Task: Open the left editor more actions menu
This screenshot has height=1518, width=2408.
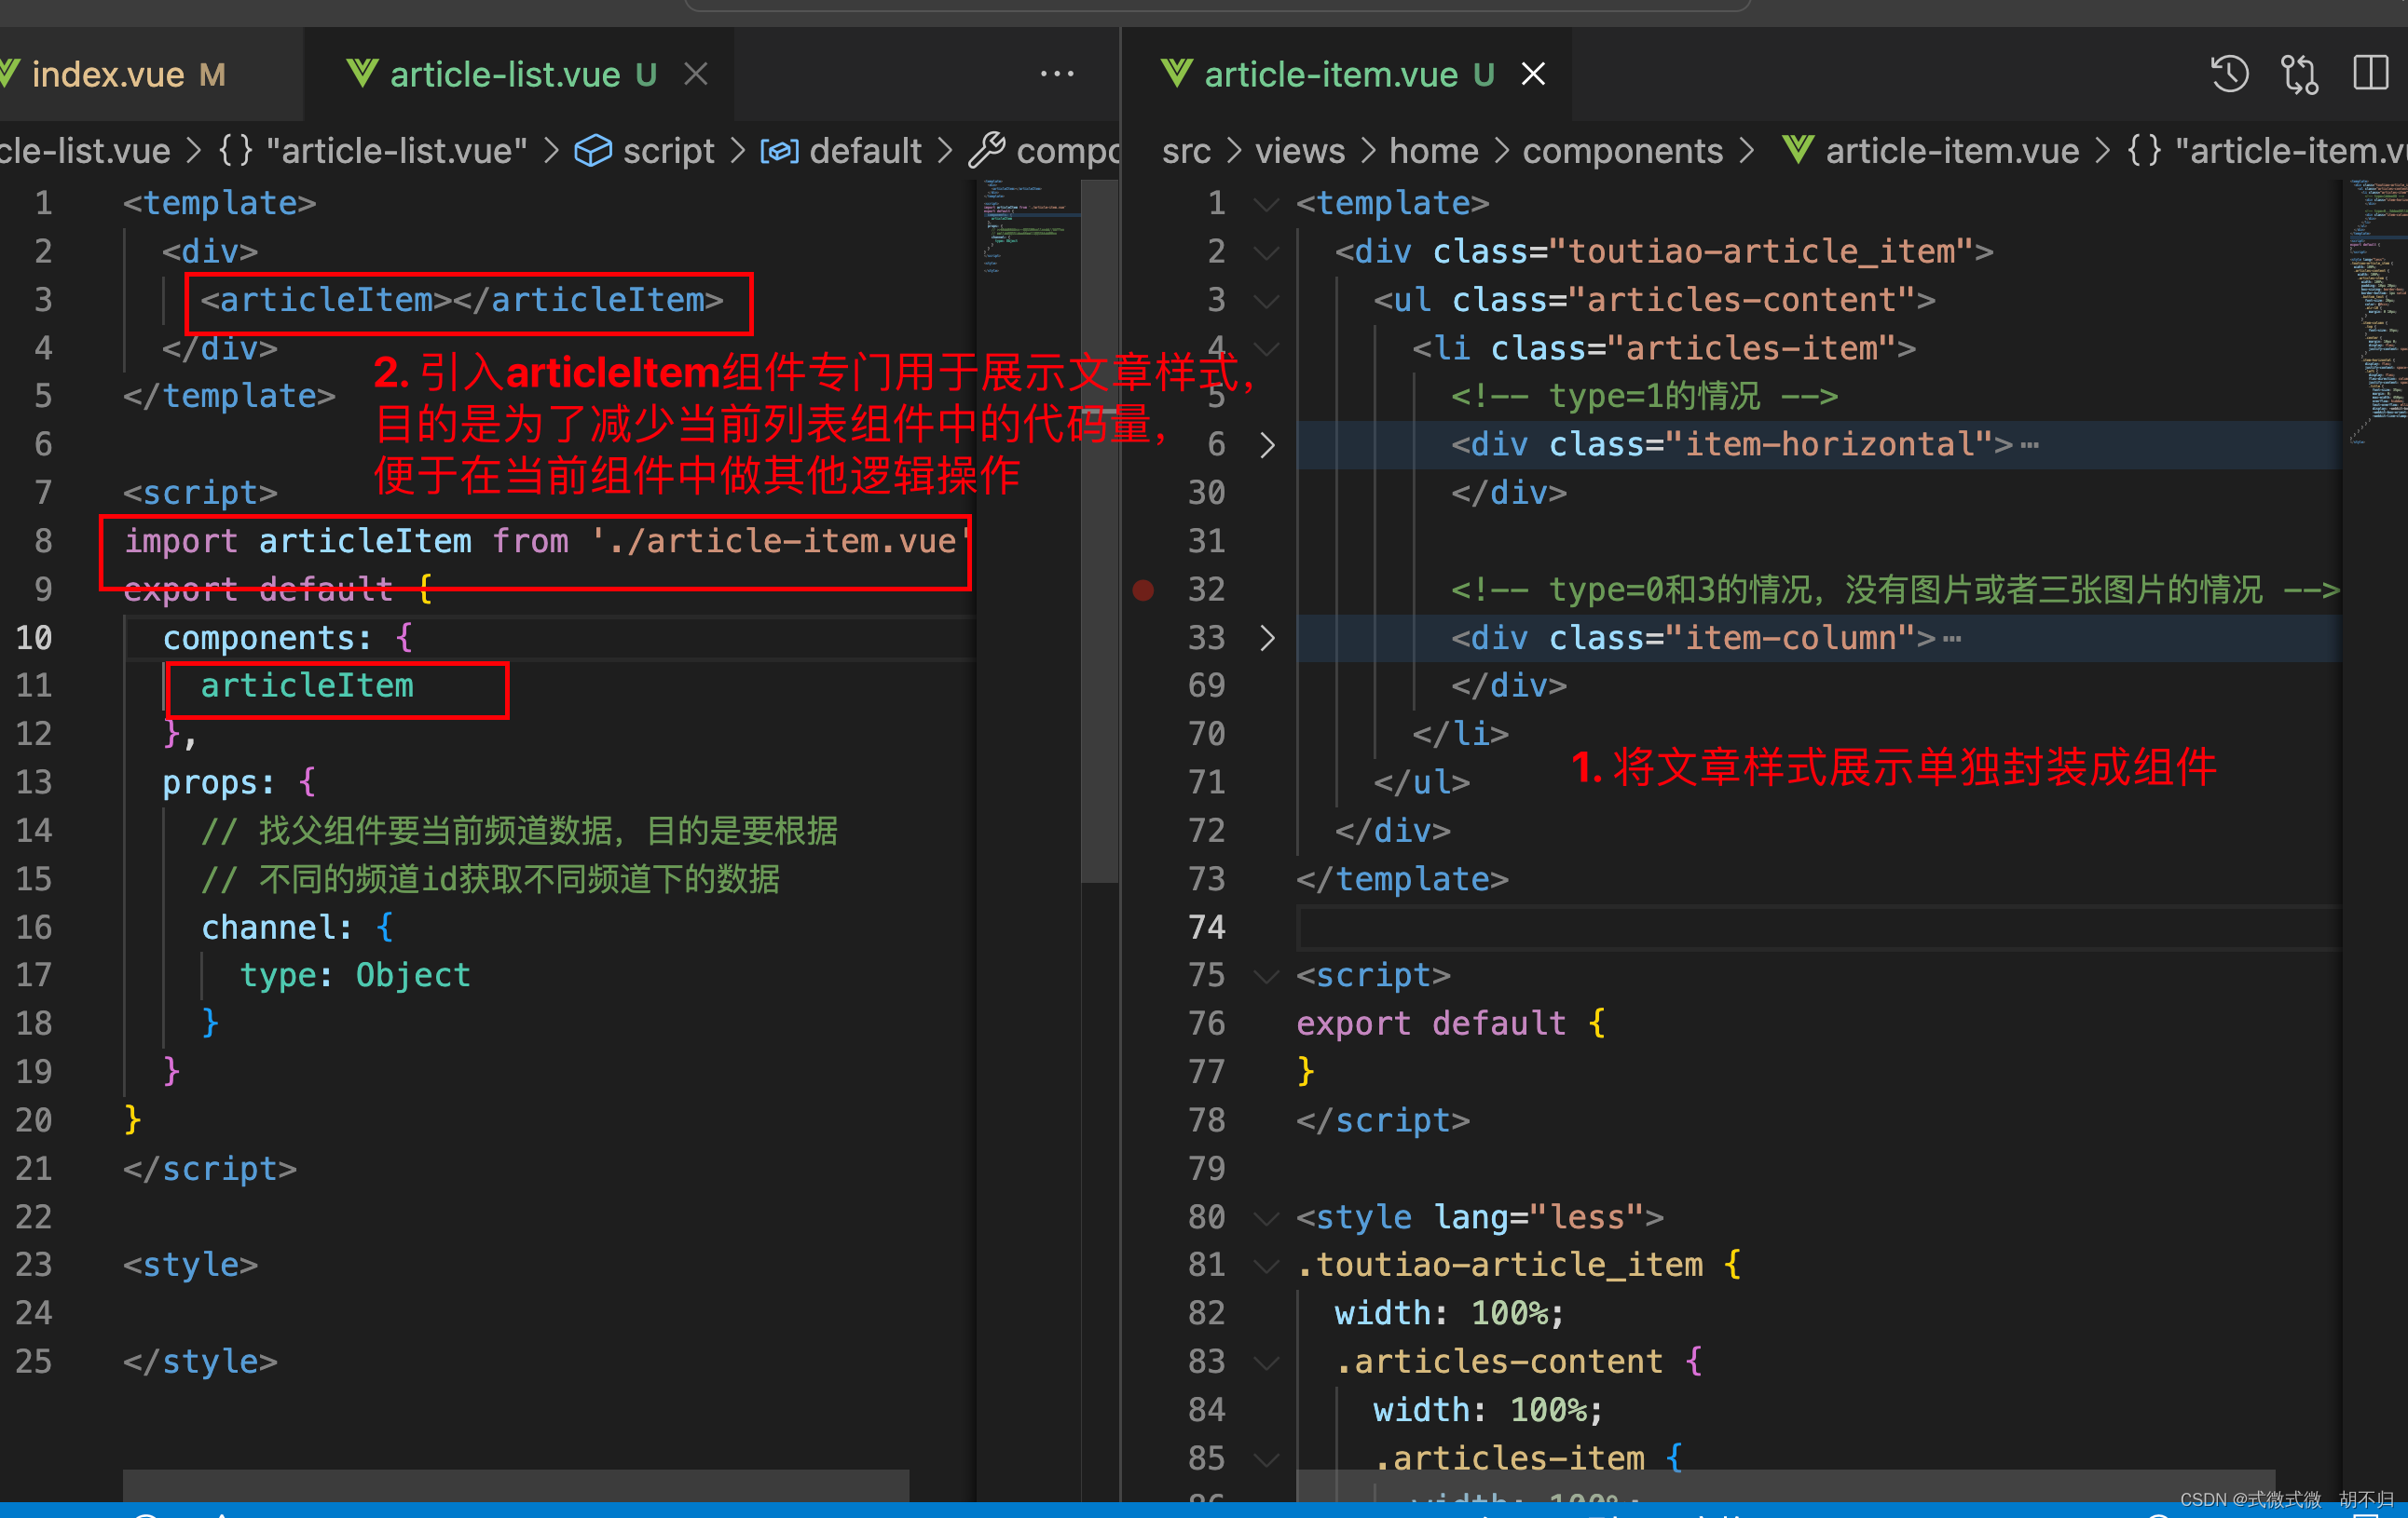Action: [1056, 74]
